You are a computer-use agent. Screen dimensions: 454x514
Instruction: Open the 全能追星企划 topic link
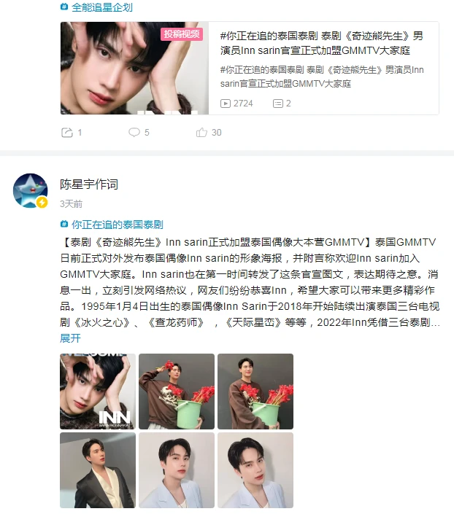102,7
